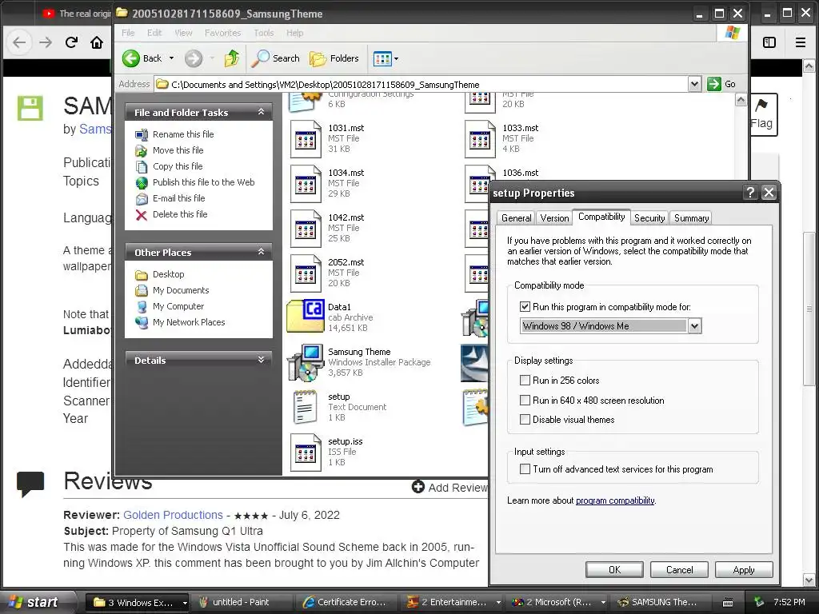Click the Back arrow in Explorer toolbar
Screen dimensions: 819x614
tap(131, 58)
